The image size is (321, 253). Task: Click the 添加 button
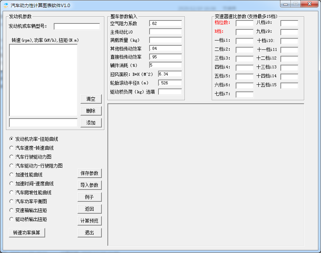91,123
